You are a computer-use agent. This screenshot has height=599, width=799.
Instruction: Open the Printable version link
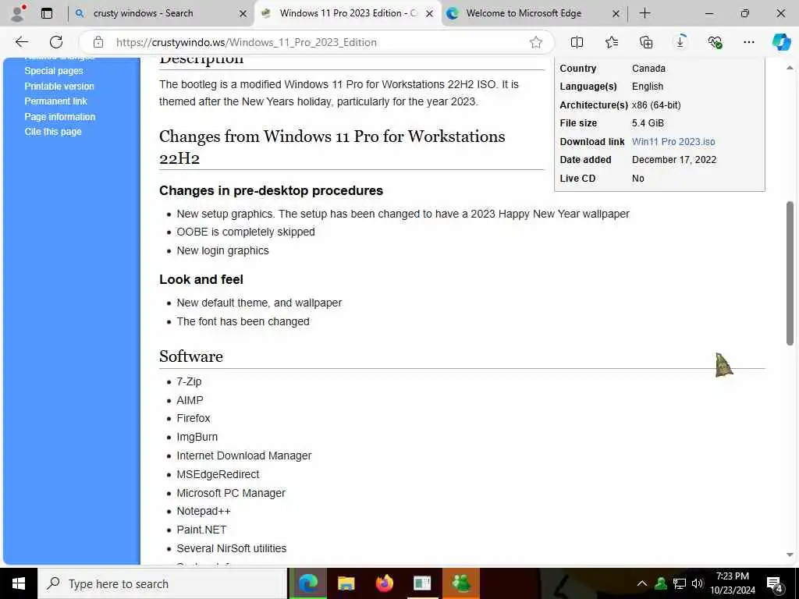click(x=59, y=86)
